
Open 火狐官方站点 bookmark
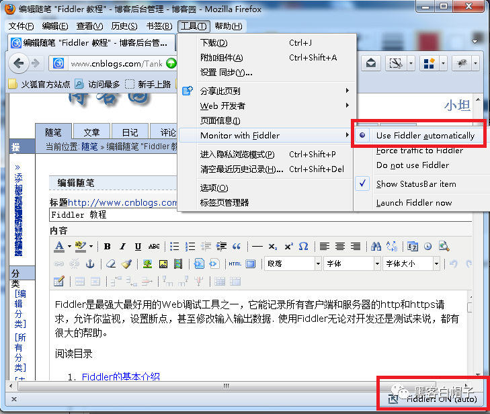click(x=40, y=85)
